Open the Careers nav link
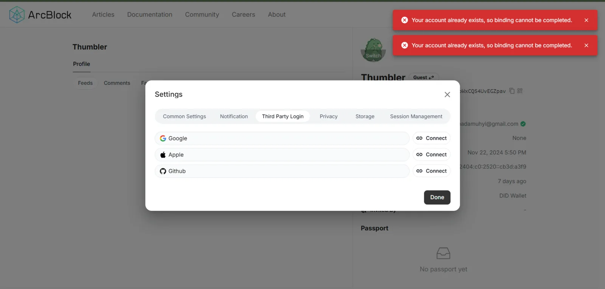Viewport: 605px width, 289px height. click(x=244, y=14)
